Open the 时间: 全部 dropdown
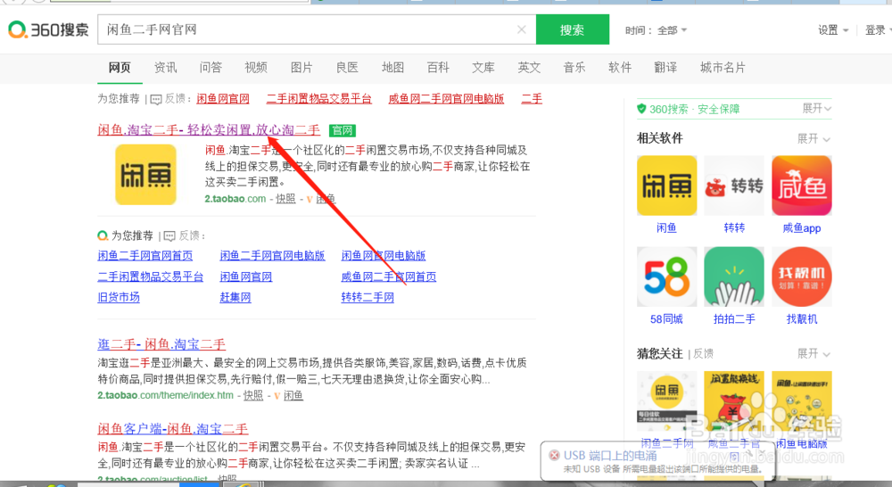The width and height of the screenshot is (892, 487). (x=656, y=30)
